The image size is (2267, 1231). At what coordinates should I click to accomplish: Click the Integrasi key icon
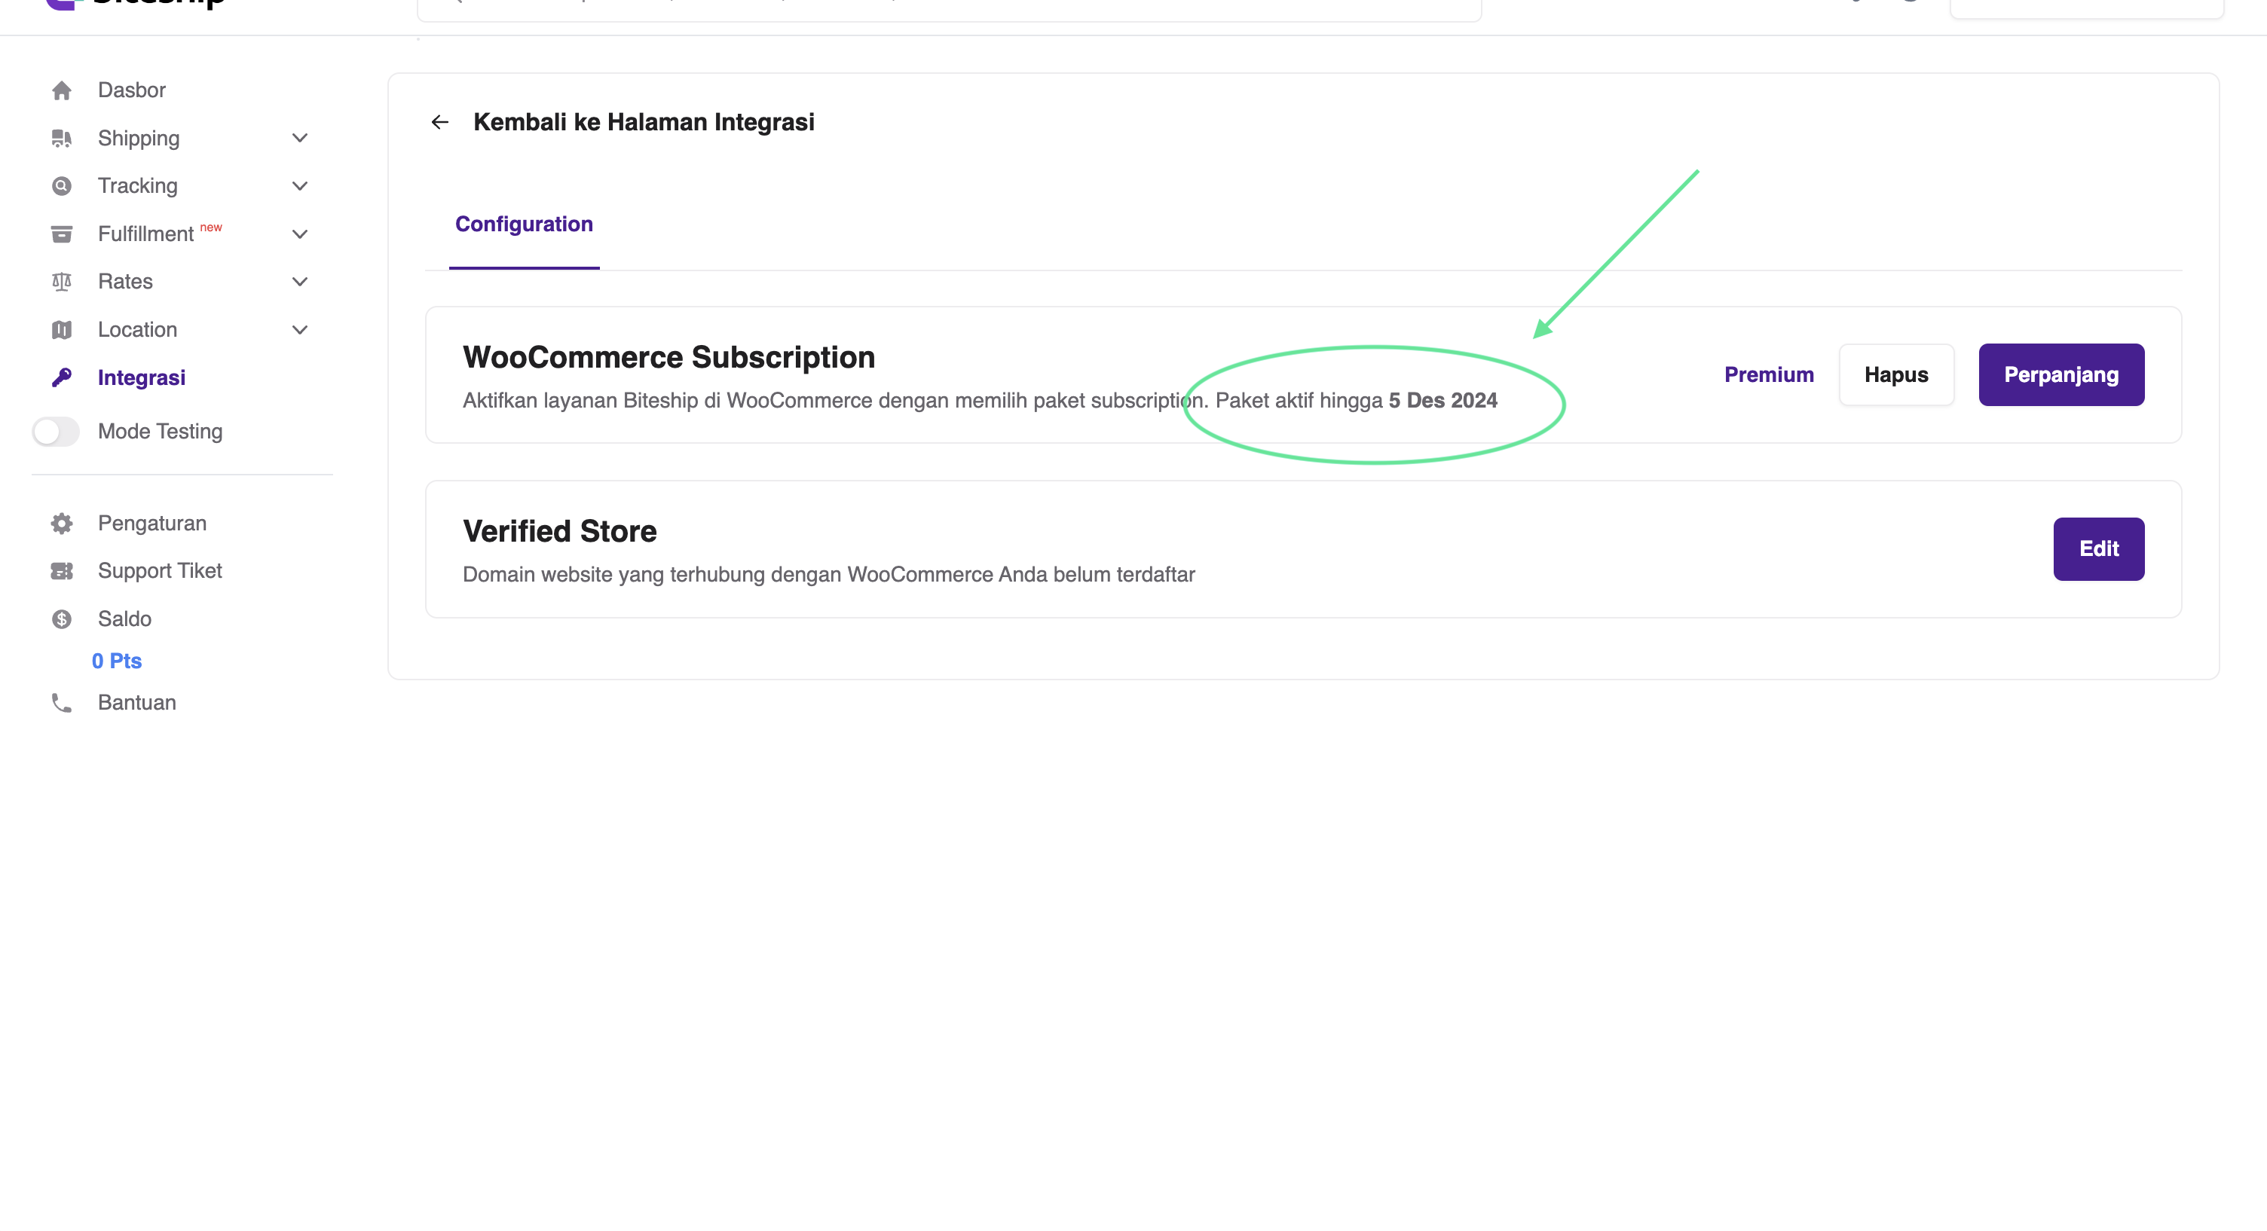click(x=62, y=377)
